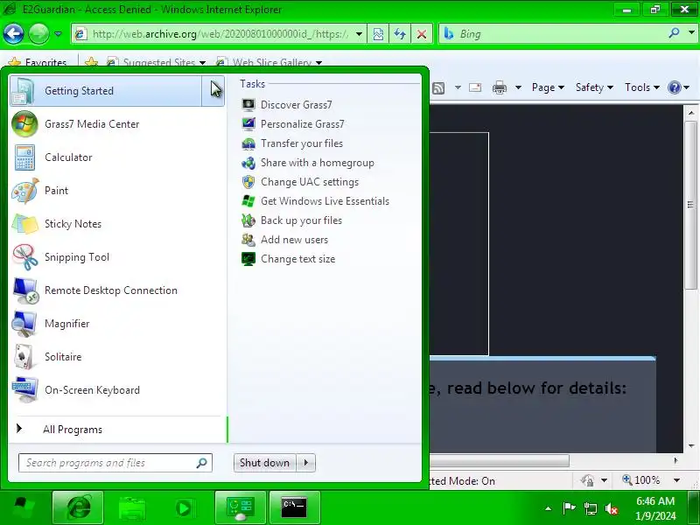Choose Transfer your files task
Screen dimensions: 700x525
(292, 143)
